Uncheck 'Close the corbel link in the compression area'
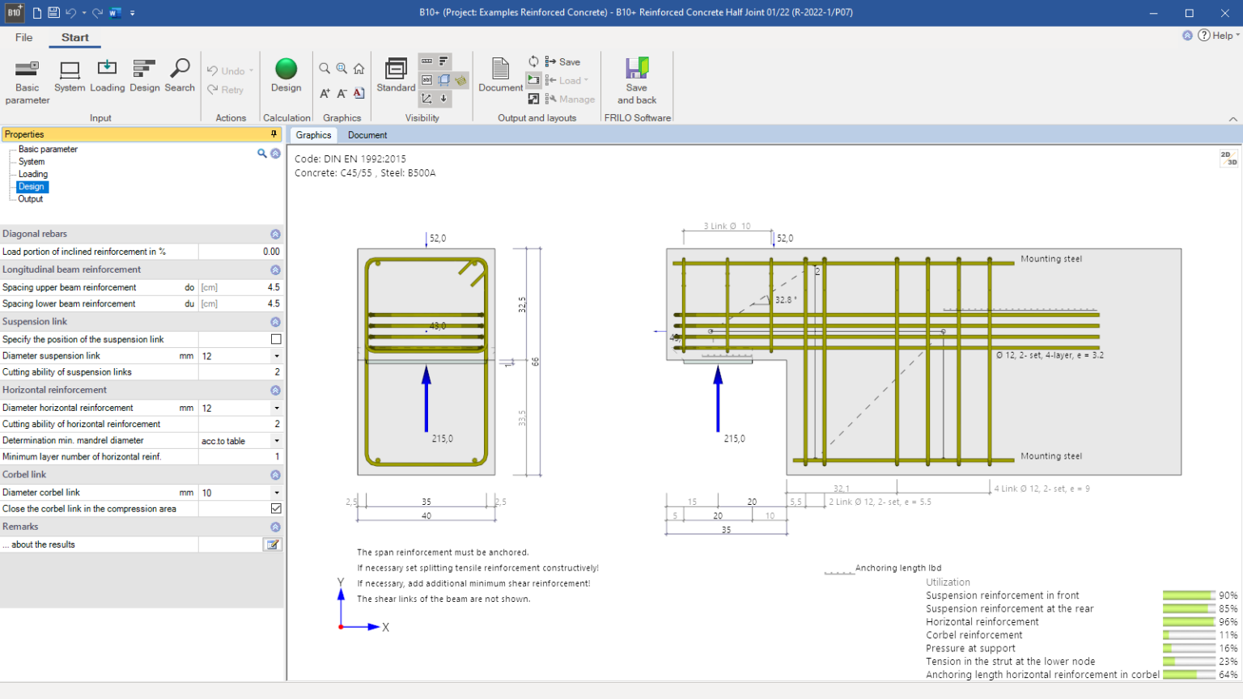The height and width of the screenshot is (699, 1243). (x=274, y=508)
